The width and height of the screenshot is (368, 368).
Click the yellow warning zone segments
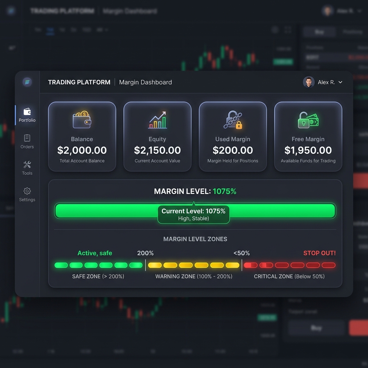tap(194, 265)
